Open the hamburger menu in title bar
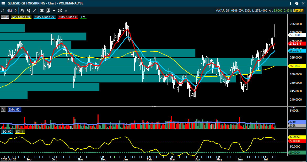Image resolution: width=307 pixels, height=162 pixels. [x=3, y=3]
